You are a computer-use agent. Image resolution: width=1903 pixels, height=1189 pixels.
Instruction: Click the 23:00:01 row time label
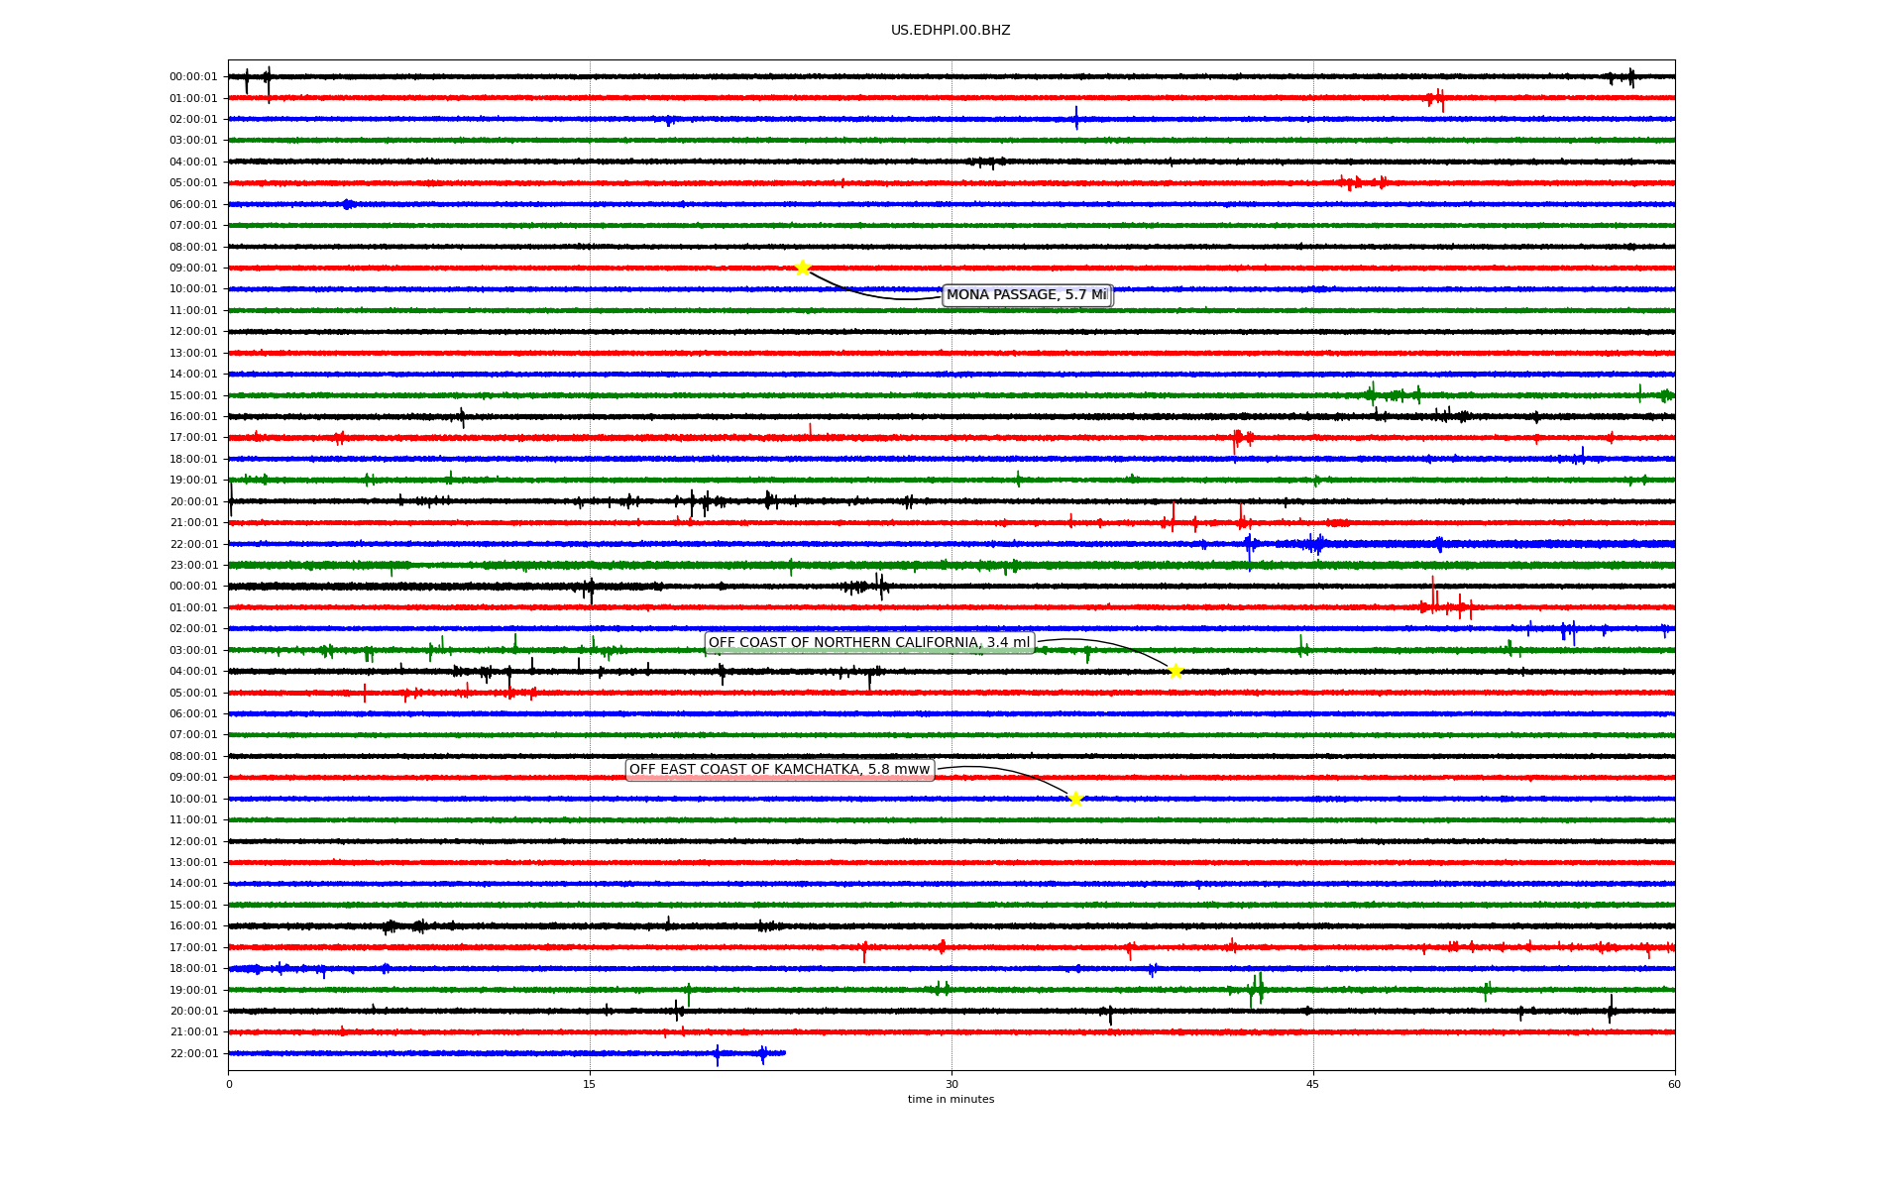point(193,566)
